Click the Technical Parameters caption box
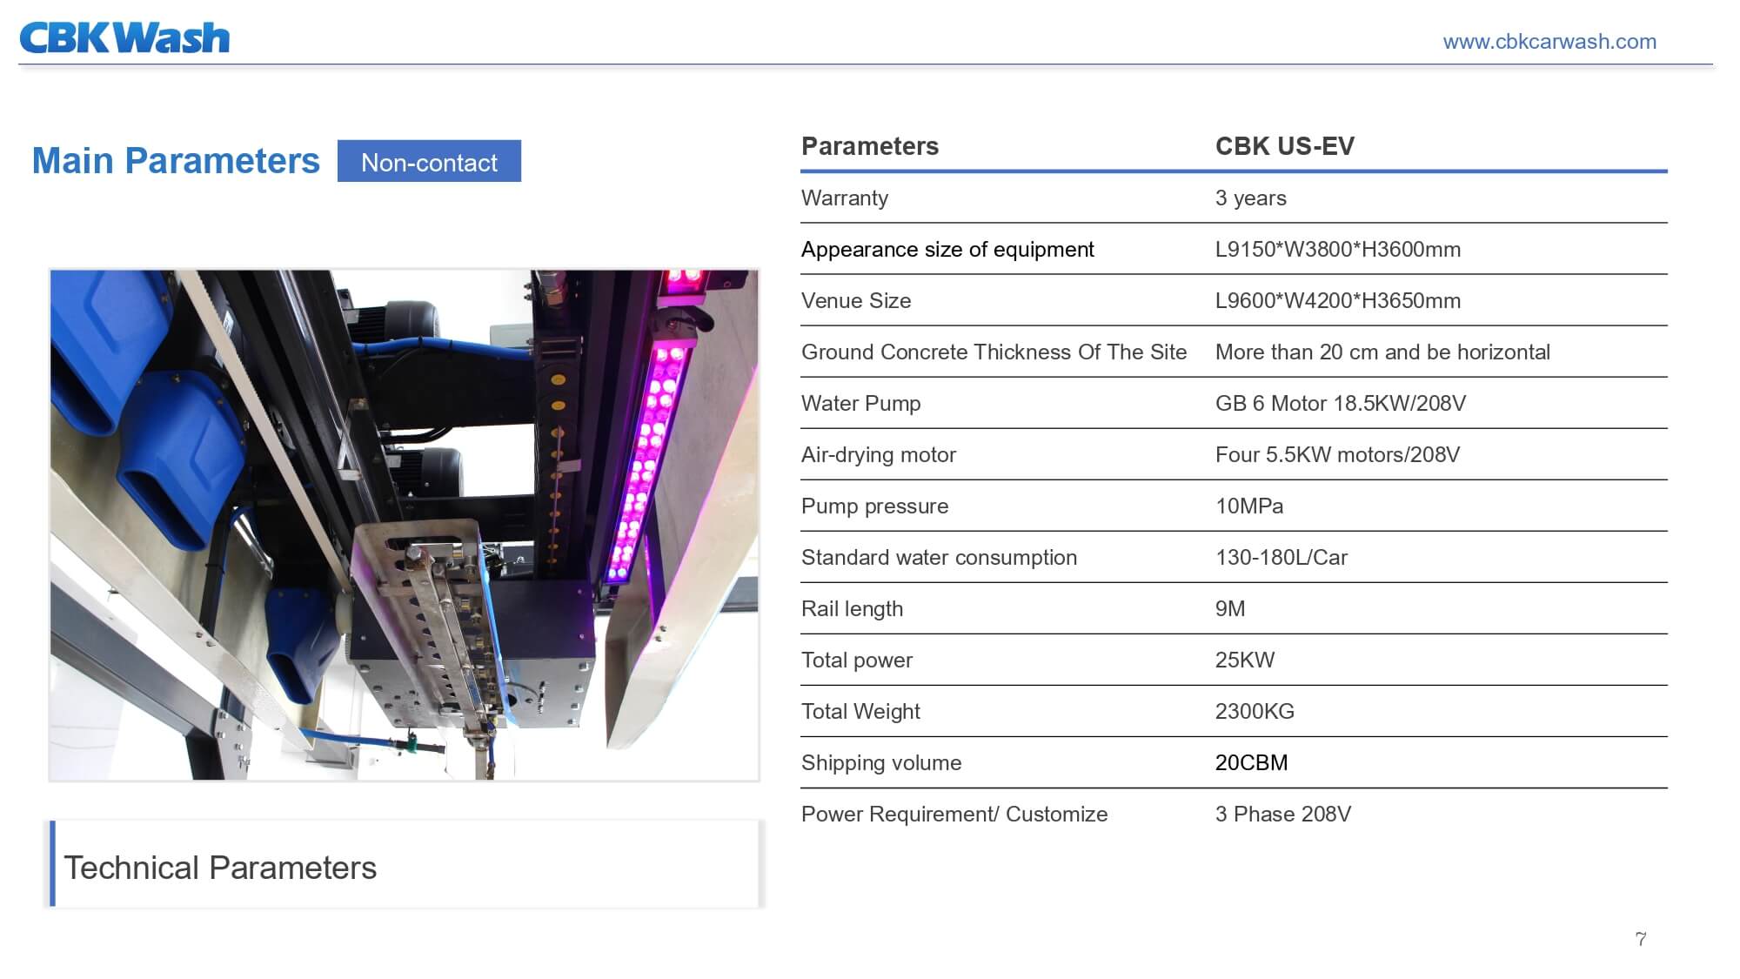The height and width of the screenshot is (979, 1740). 405,864
